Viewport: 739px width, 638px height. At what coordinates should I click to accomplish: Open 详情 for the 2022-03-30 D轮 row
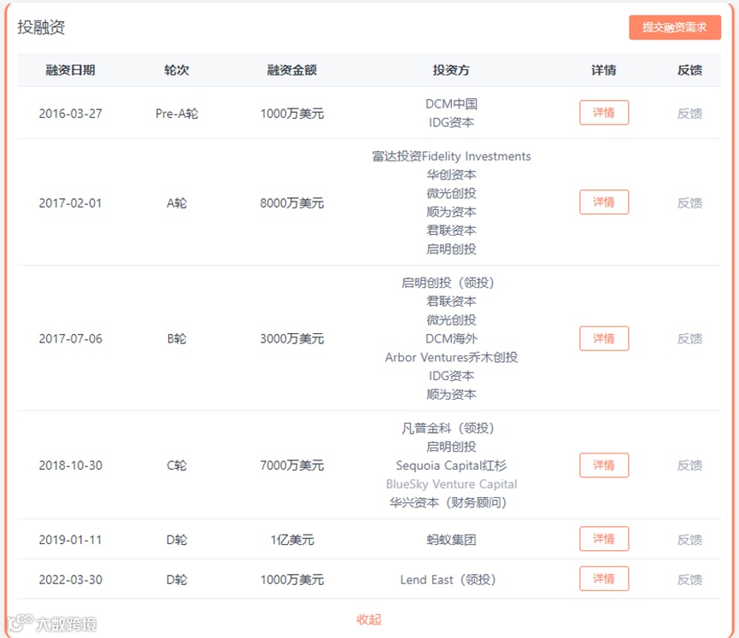coord(604,578)
